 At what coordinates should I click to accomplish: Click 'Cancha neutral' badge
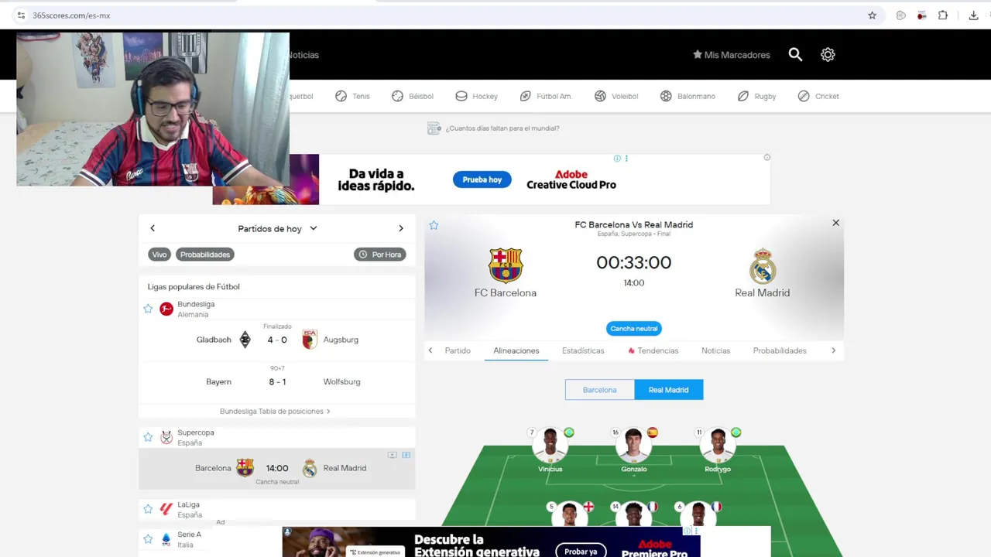coord(634,329)
